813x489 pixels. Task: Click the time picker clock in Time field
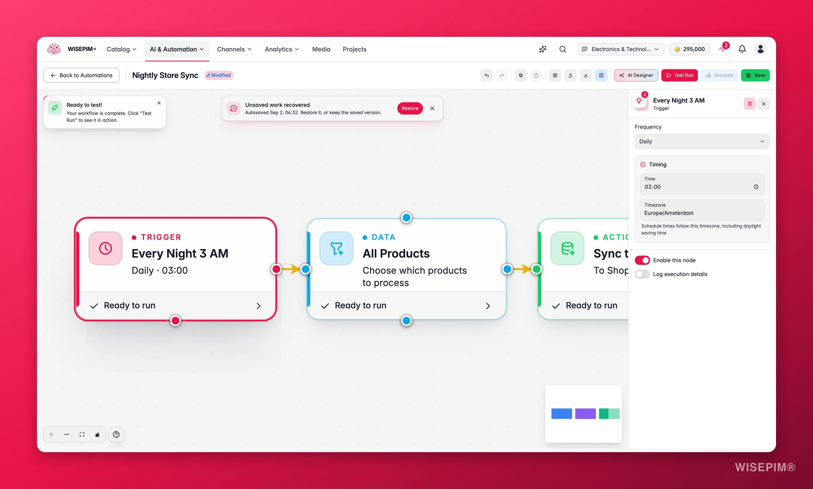[x=756, y=187]
